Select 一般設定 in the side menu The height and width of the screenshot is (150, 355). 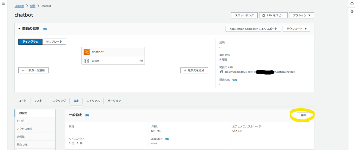click(35, 113)
